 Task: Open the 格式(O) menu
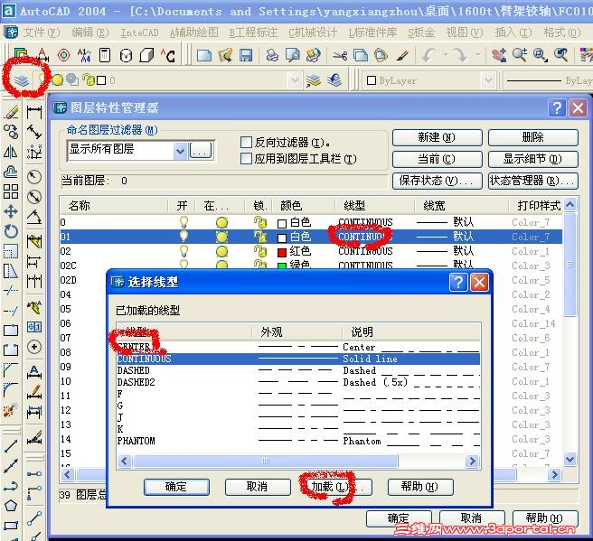pos(562,33)
